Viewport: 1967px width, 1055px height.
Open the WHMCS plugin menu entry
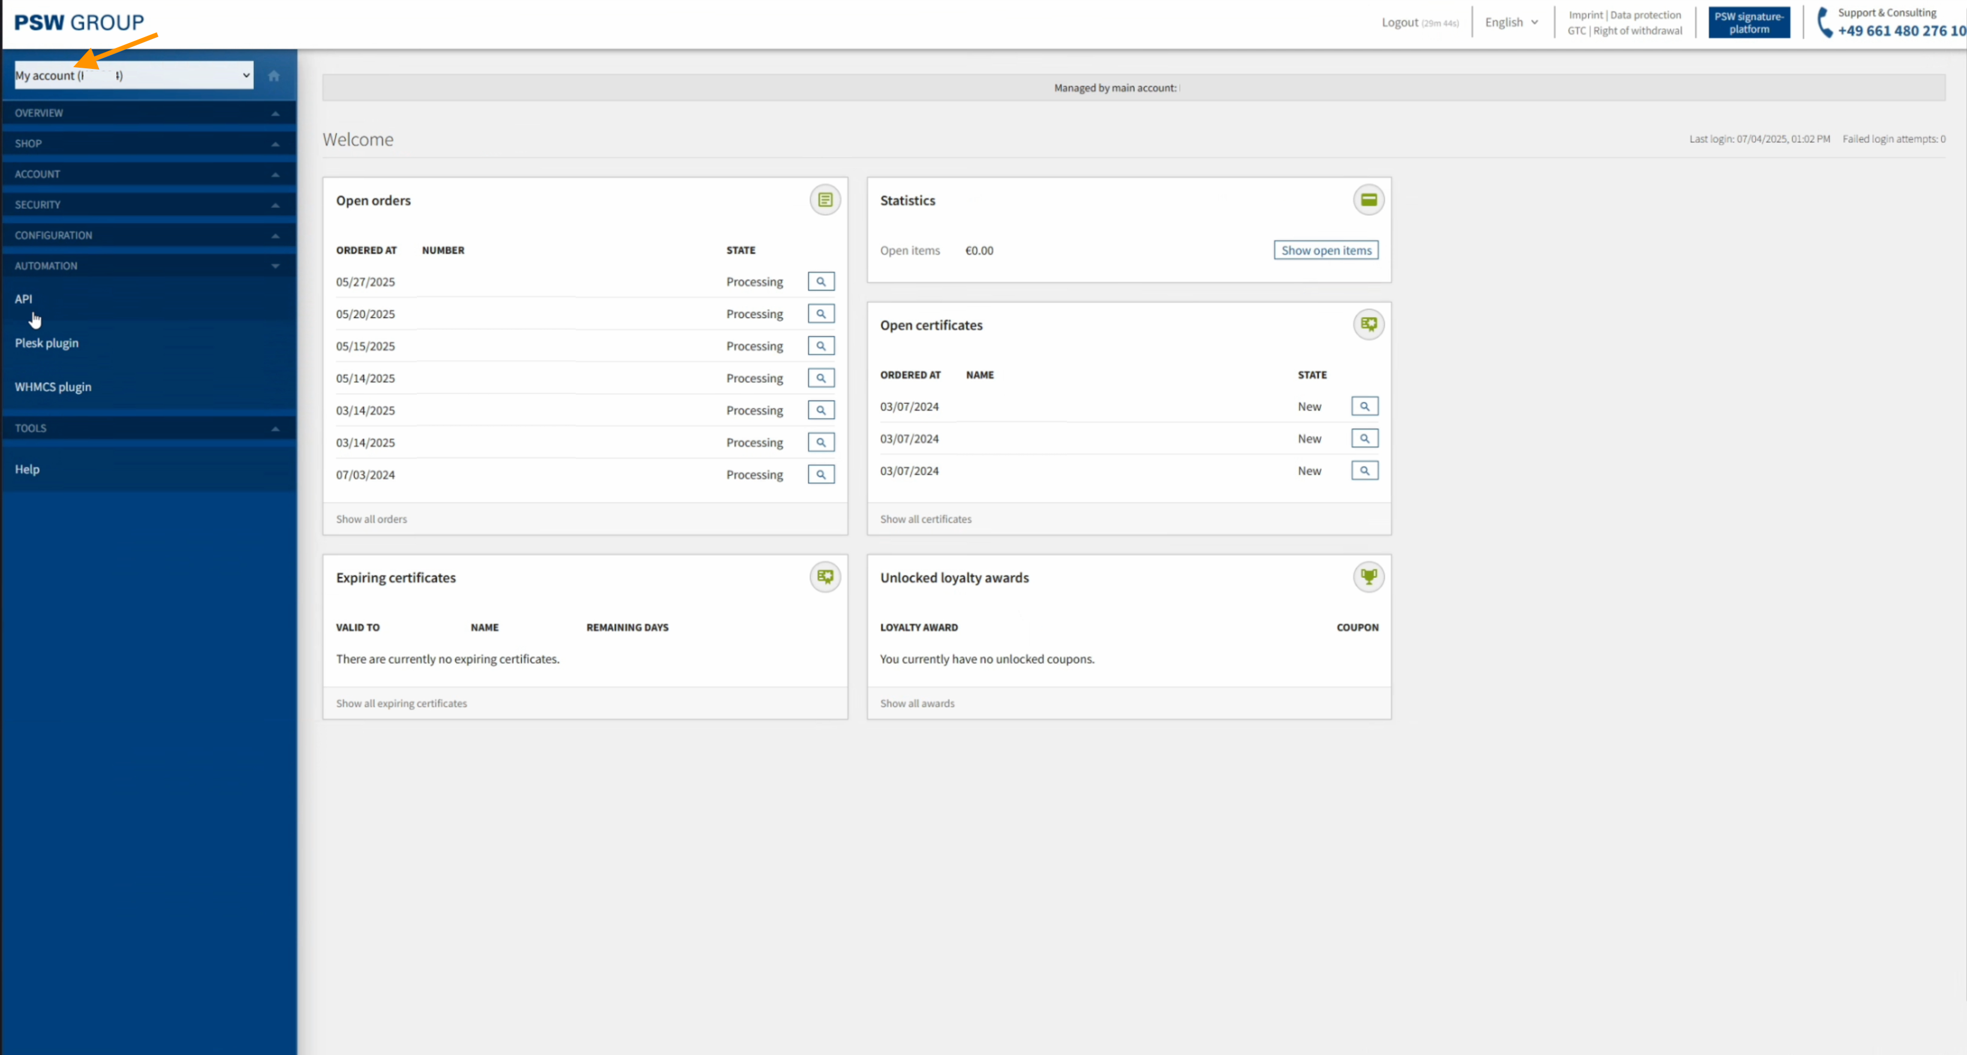[x=53, y=387]
